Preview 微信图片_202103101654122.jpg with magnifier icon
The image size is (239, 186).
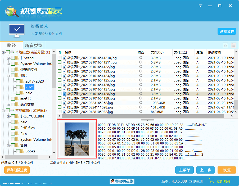[x=141, y=67]
